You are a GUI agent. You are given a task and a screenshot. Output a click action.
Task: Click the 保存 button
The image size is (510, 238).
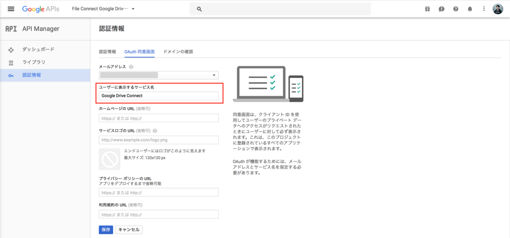(x=106, y=230)
